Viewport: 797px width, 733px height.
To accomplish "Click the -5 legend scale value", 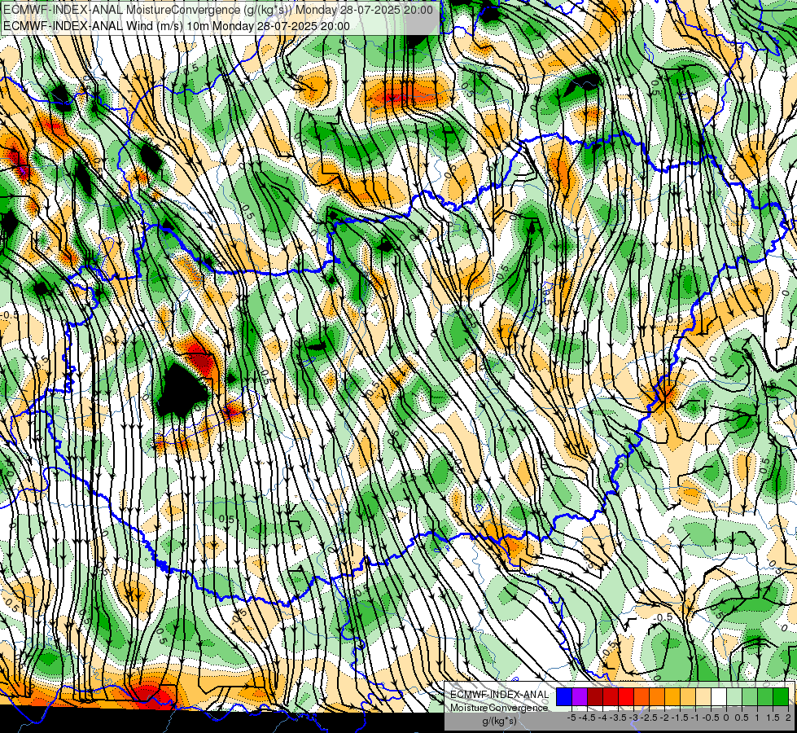I will pyautogui.click(x=571, y=718).
